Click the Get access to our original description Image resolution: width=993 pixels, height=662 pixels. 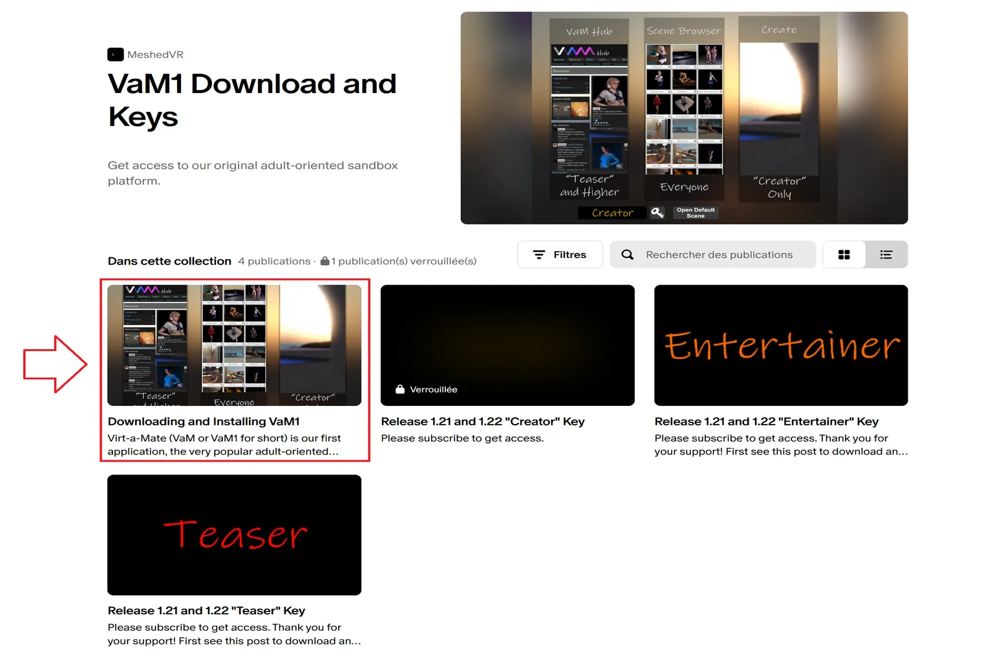click(253, 173)
